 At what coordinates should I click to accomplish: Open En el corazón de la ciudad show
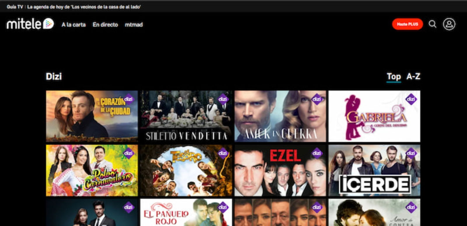[92, 116]
